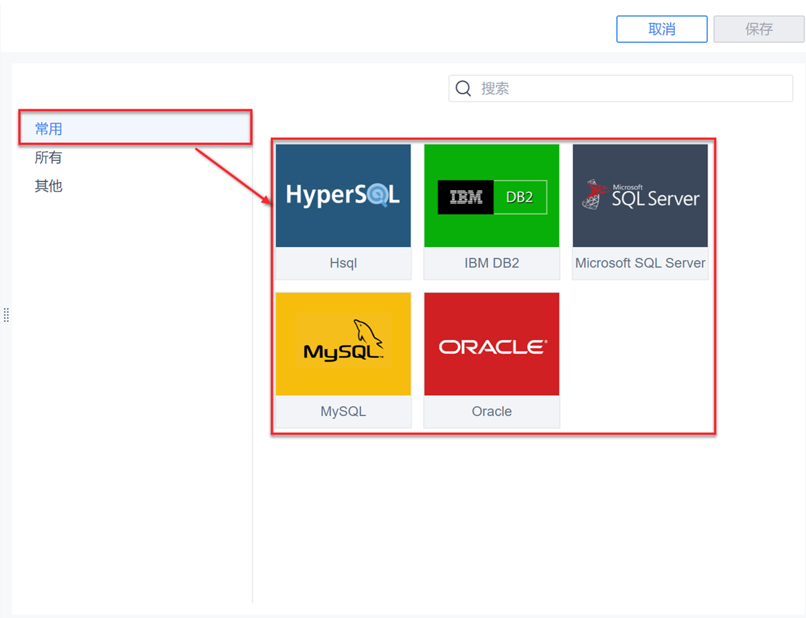806x618 pixels.
Task: Choose the IBM DB2 logo tile
Action: (492, 196)
